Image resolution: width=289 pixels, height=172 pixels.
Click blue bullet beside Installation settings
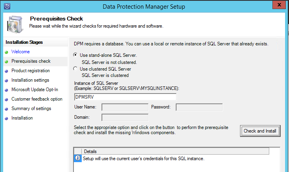(6, 80)
